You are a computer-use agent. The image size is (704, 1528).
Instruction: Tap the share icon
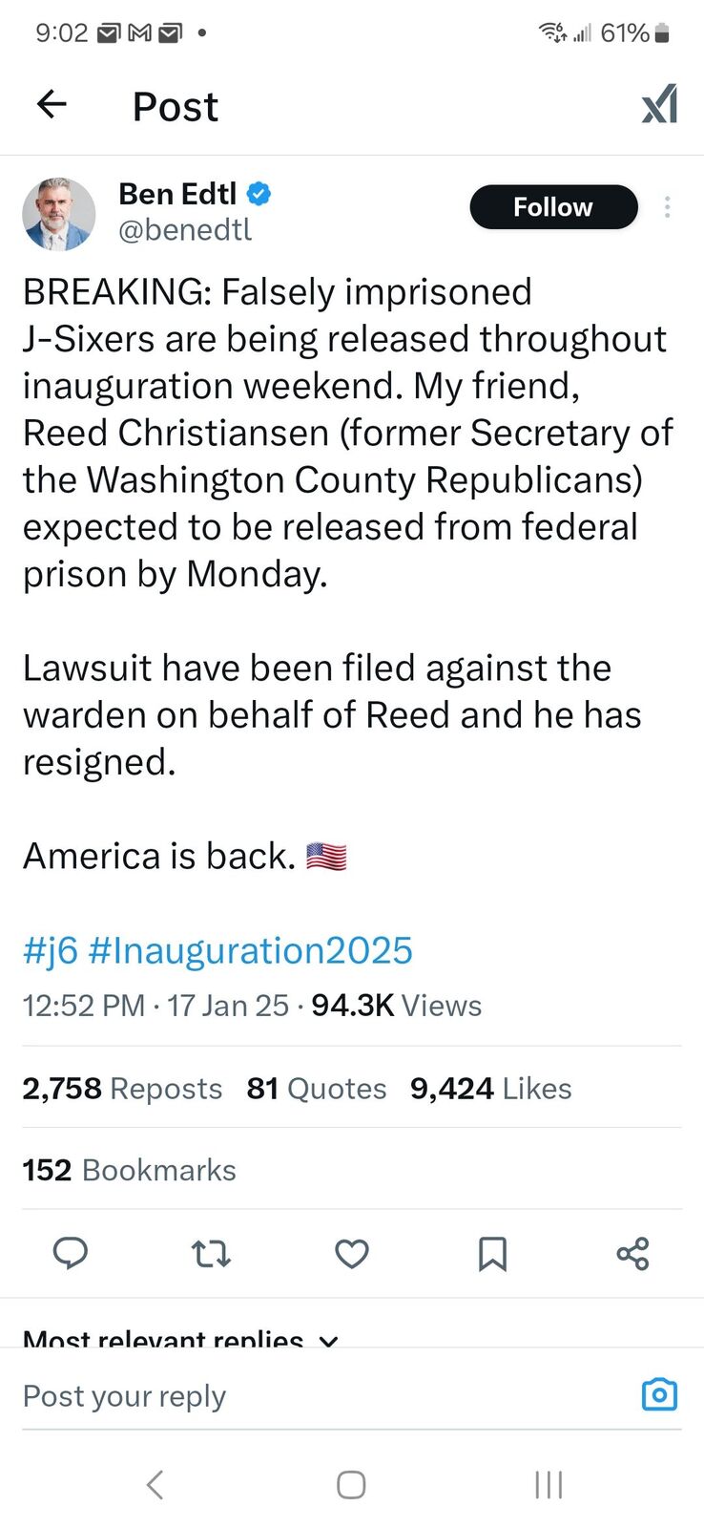pos(632,1253)
